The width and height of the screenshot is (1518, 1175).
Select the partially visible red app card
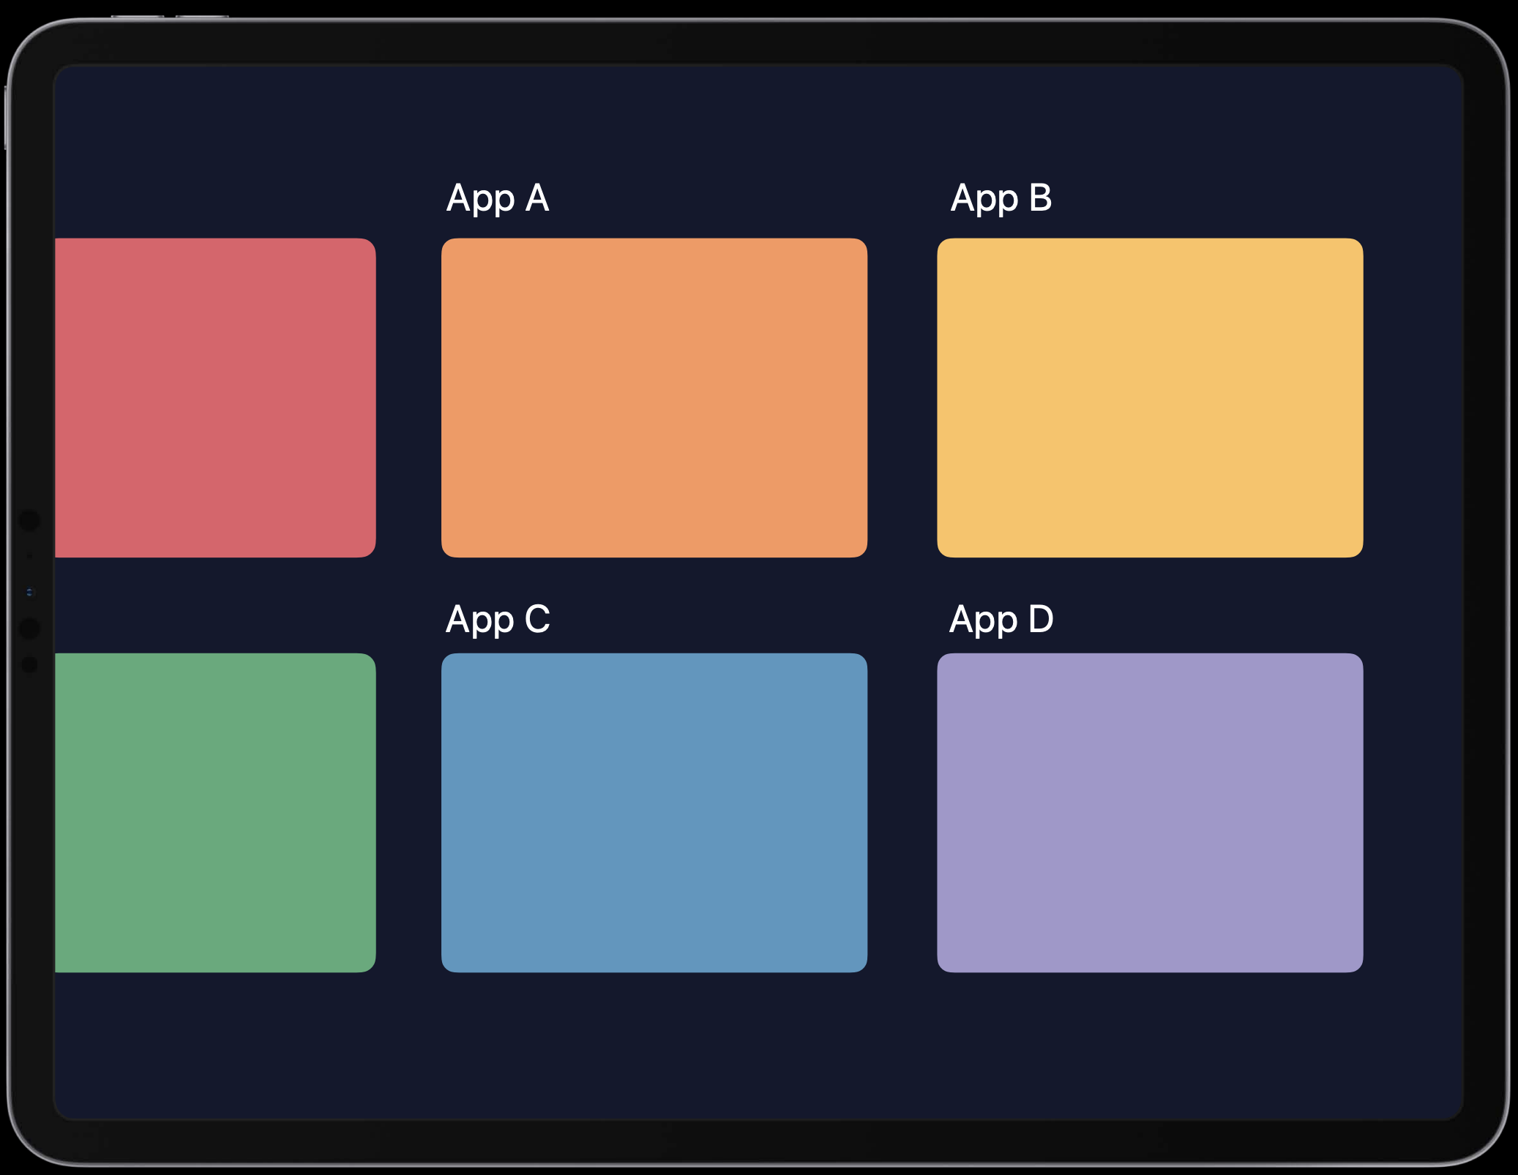point(214,397)
